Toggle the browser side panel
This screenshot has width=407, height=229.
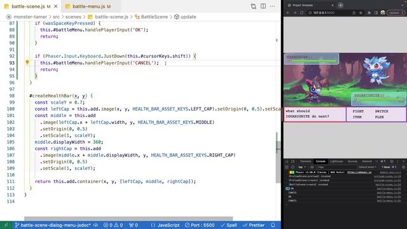click(x=376, y=13)
